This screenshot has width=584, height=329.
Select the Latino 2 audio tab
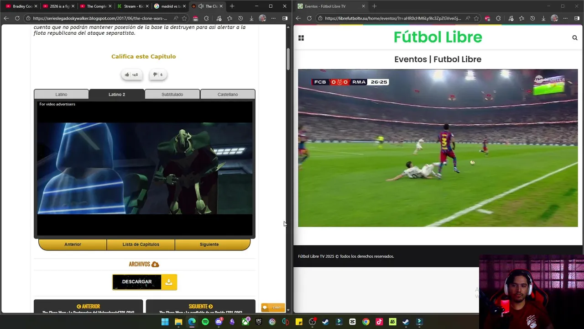[x=117, y=94]
